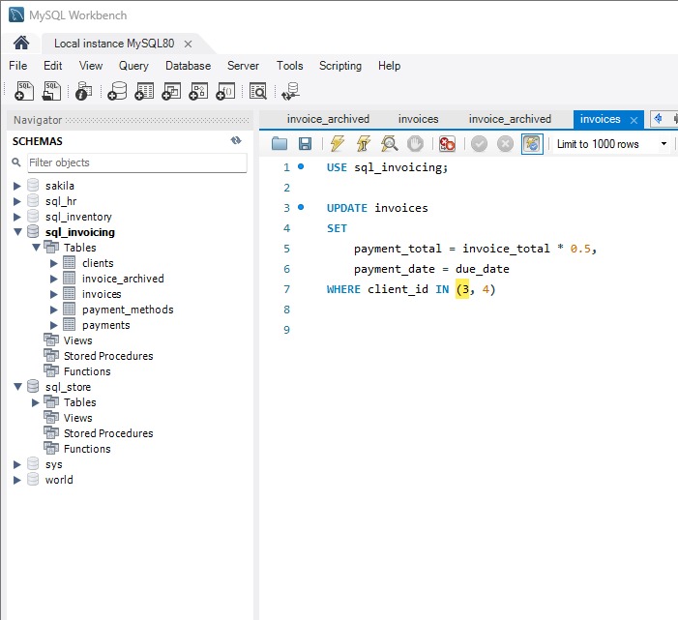This screenshot has height=620, width=678.
Task: Click the create new SQL tab icon
Action: coord(25,91)
